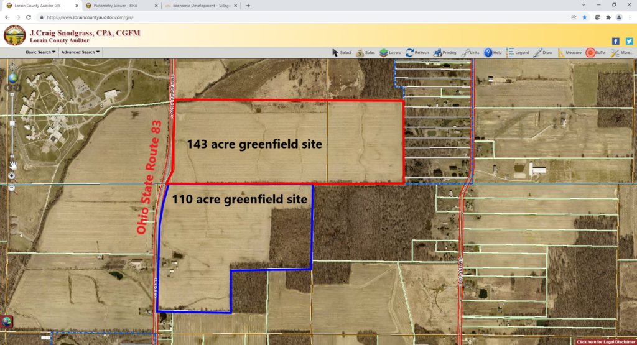
Task: Switch to the Economic Development tab
Action: [x=198, y=6]
